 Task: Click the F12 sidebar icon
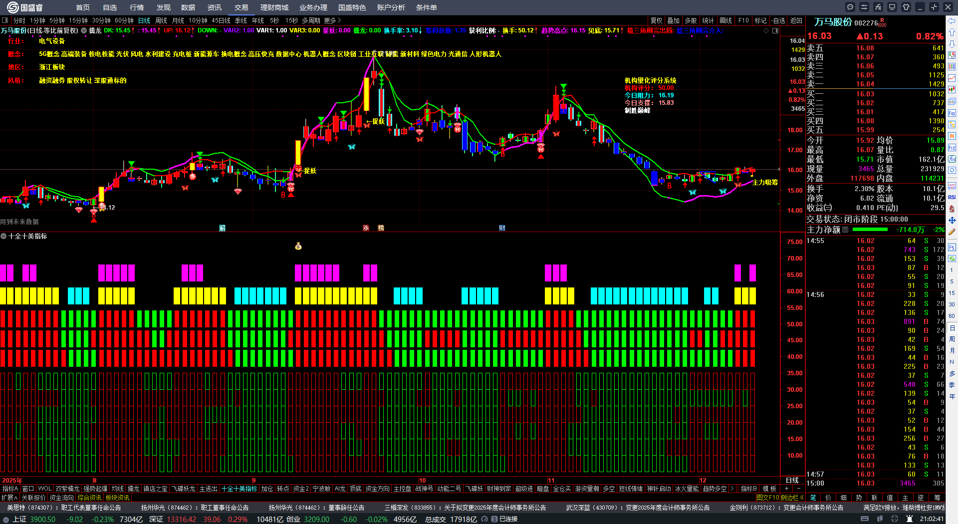[x=952, y=148]
